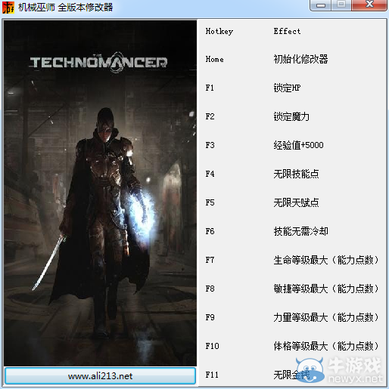Click the 无限技能点 effect label
Viewport: 389px width, 389px height.
pos(296,174)
